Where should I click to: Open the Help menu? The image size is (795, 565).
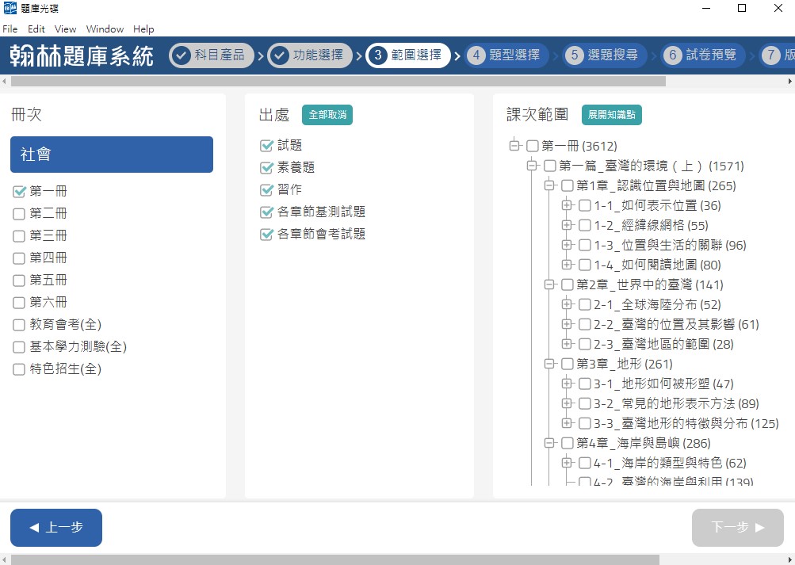tap(143, 29)
